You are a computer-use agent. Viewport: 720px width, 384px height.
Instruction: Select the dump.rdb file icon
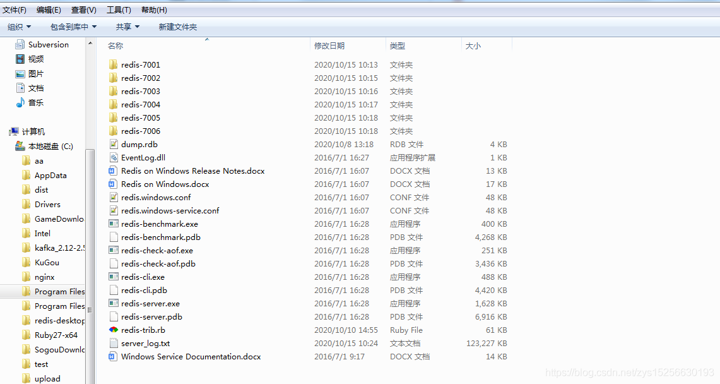114,144
